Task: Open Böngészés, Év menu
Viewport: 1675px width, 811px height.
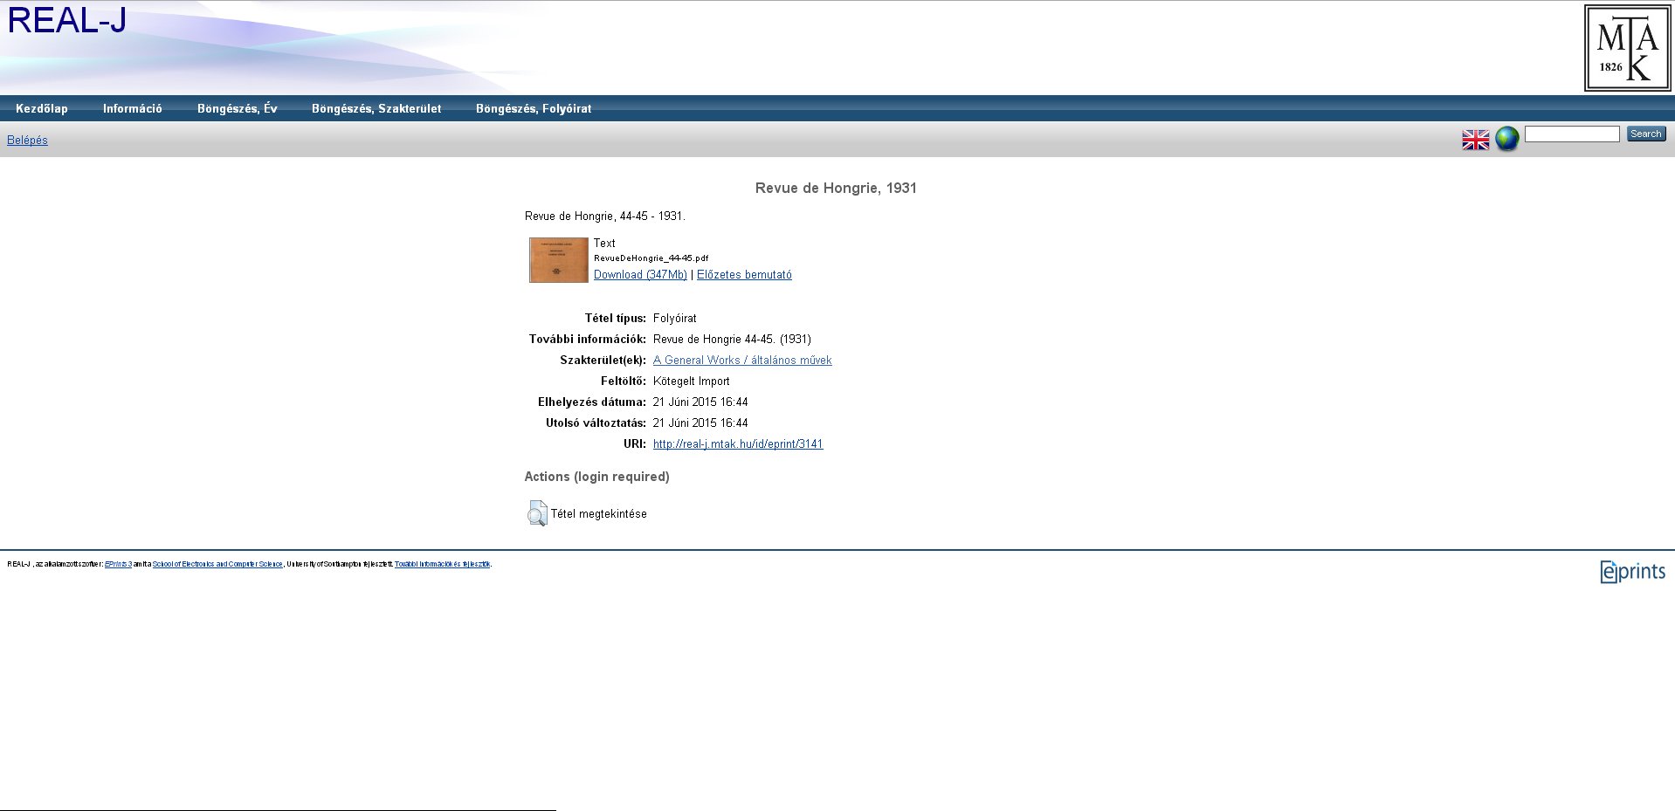Action: click(238, 109)
